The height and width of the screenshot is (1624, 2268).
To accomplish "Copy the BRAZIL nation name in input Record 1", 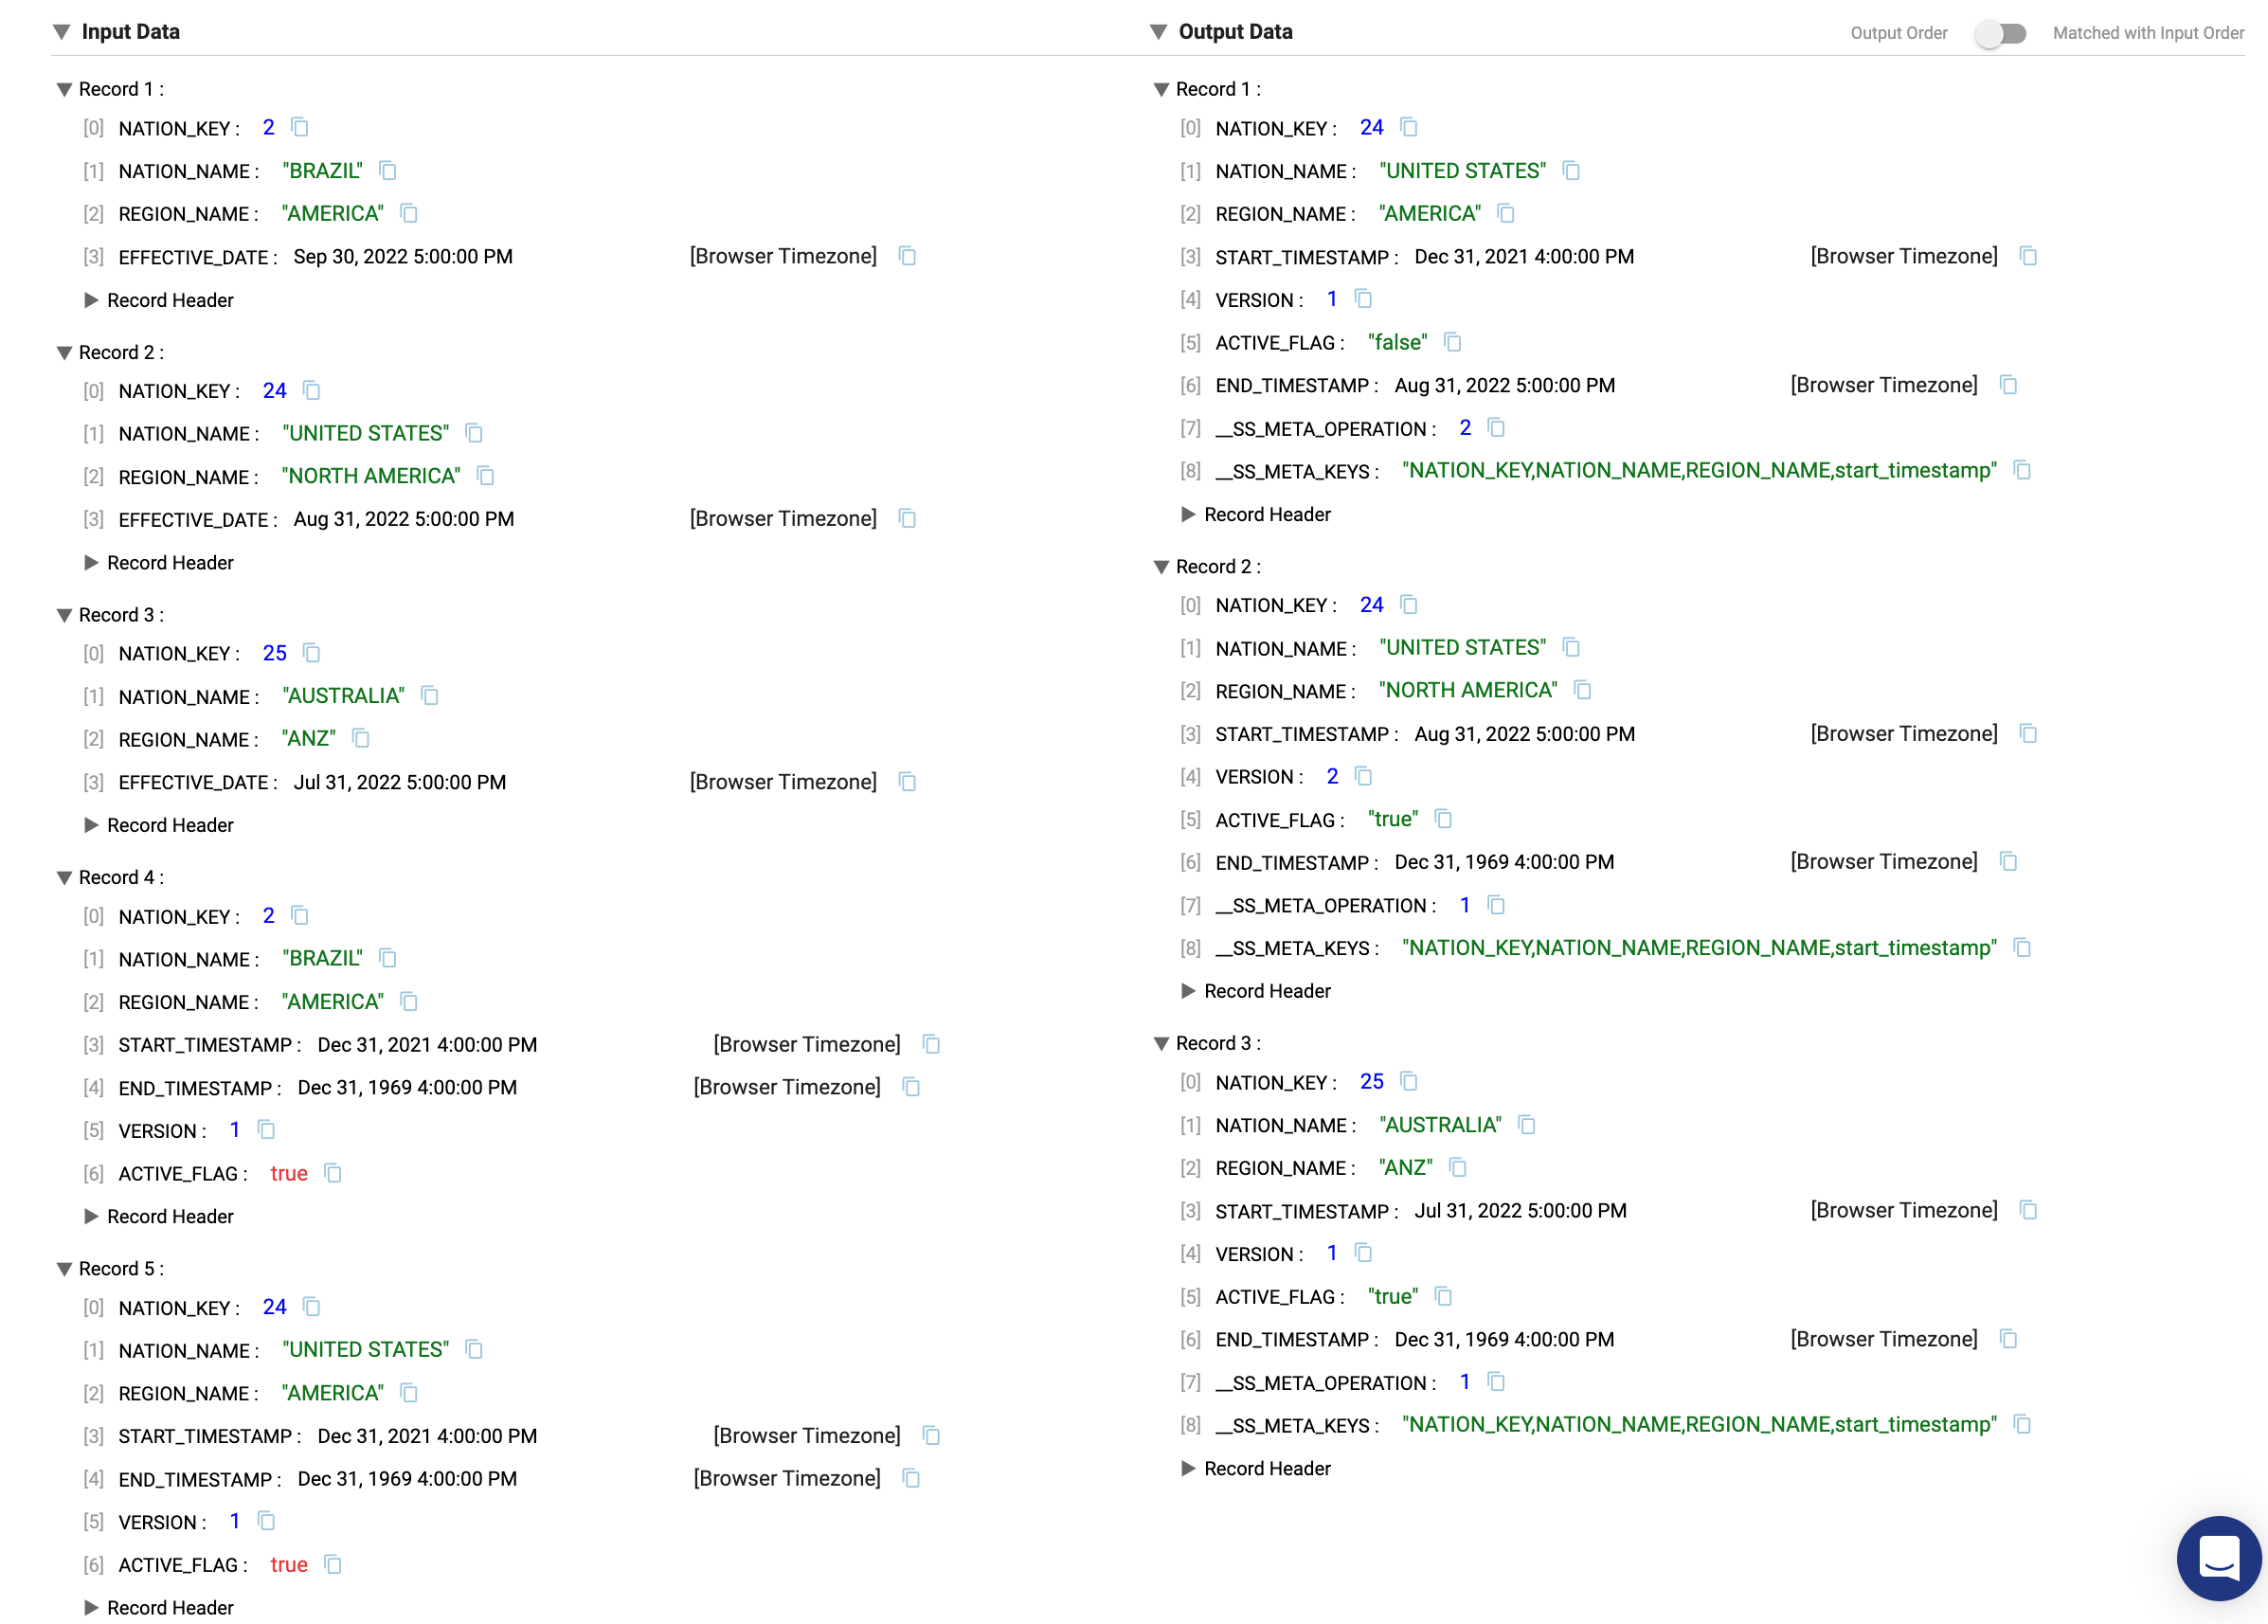I will pos(388,171).
